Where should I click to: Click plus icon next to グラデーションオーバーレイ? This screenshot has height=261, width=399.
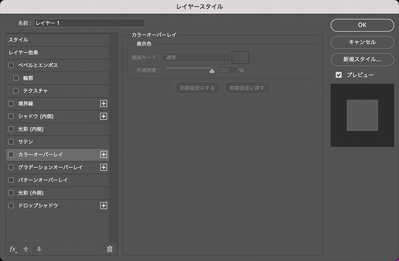[x=104, y=167]
